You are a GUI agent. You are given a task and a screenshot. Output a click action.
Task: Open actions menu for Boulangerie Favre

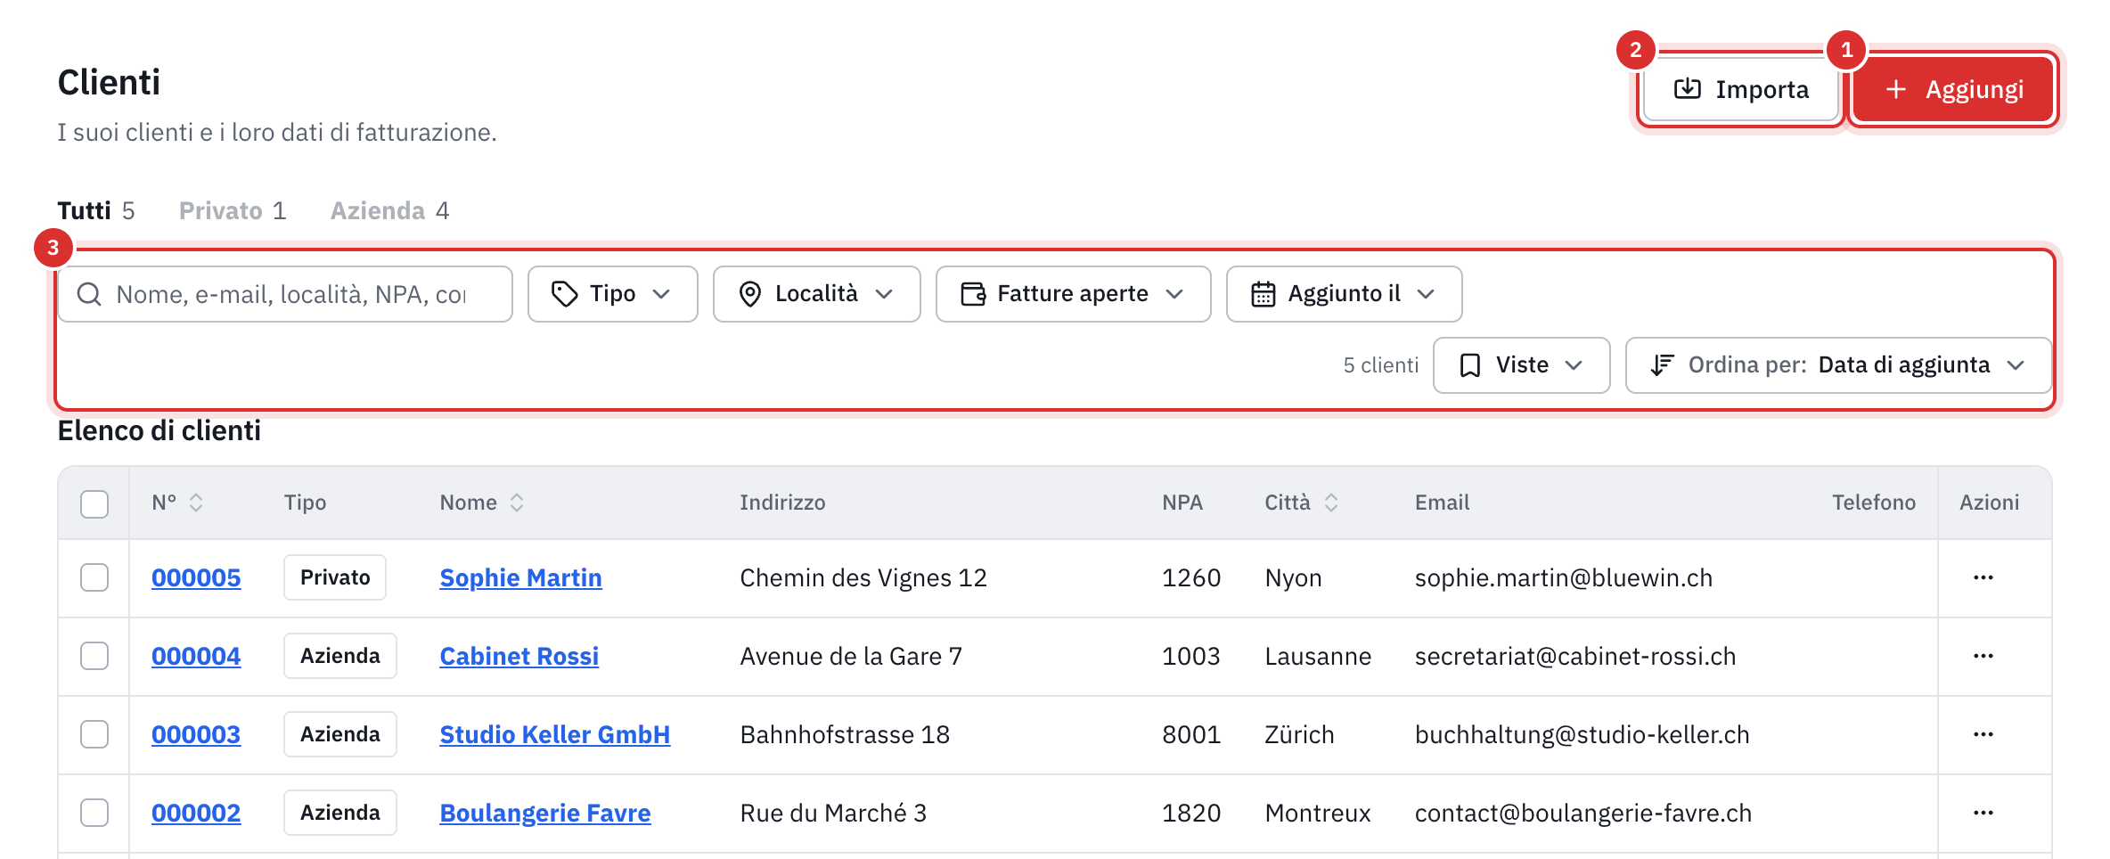[x=1983, y=813]
